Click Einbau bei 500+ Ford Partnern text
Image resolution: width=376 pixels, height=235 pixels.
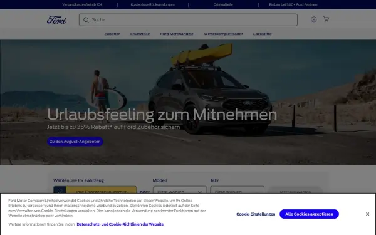293,4
